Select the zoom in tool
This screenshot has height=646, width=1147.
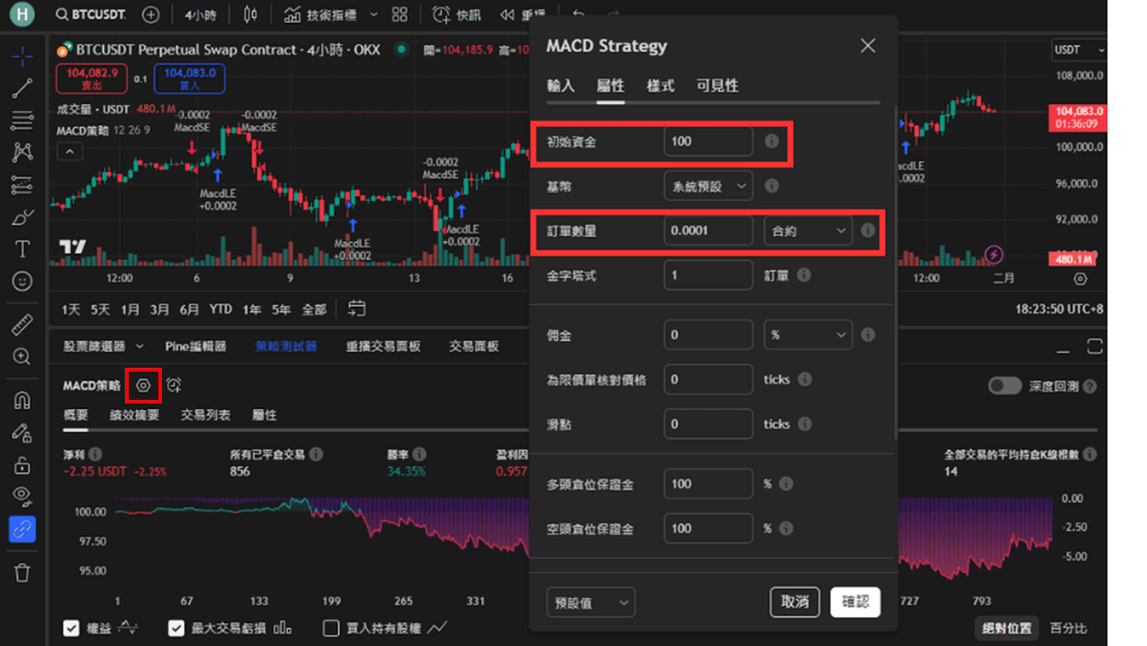(x=22, y=356)
